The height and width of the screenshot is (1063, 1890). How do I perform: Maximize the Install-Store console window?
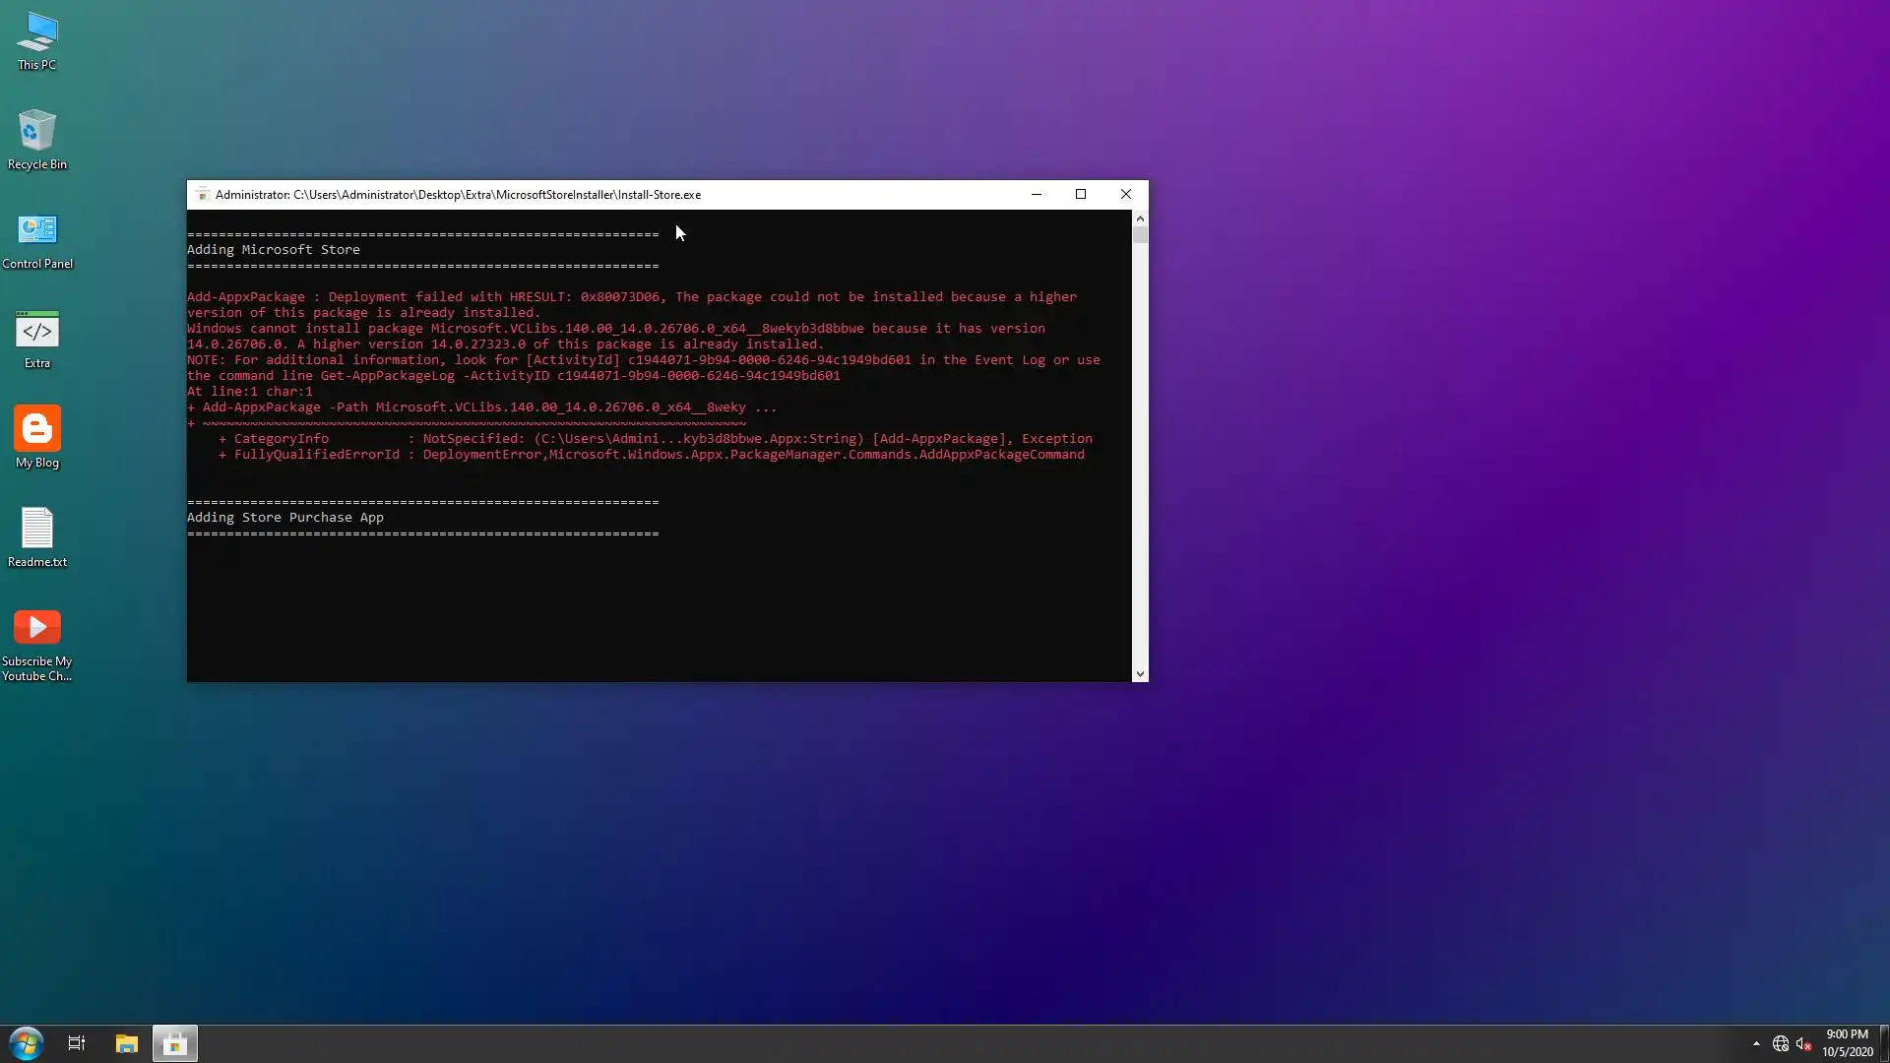coord(1081,195)
